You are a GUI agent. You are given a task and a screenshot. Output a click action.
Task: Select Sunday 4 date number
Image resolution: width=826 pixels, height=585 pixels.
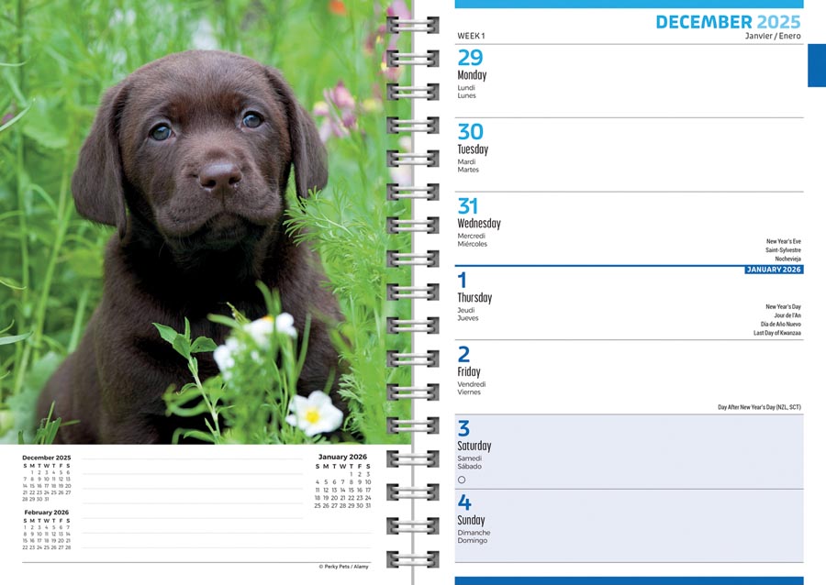pyautogui.click(x=464, y=502)
